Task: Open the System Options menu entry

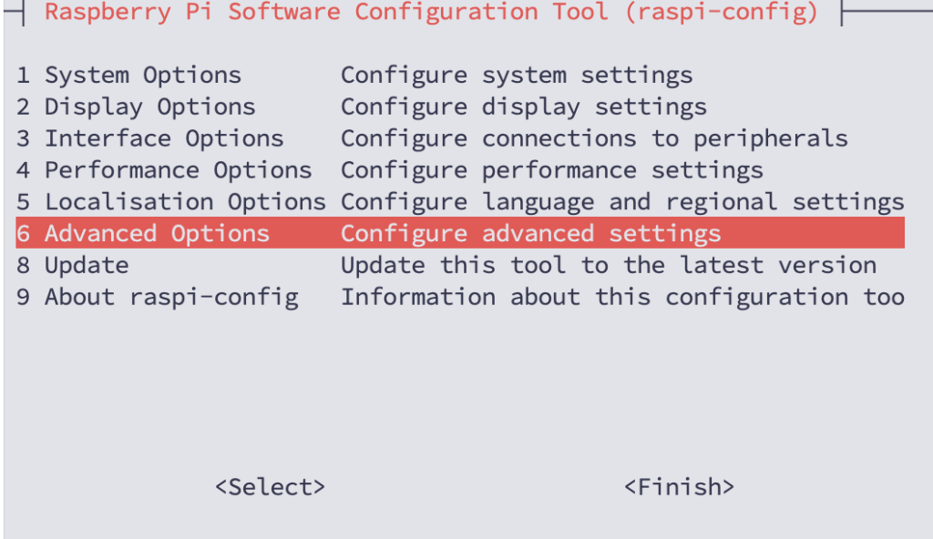Action: click(143, 76)
